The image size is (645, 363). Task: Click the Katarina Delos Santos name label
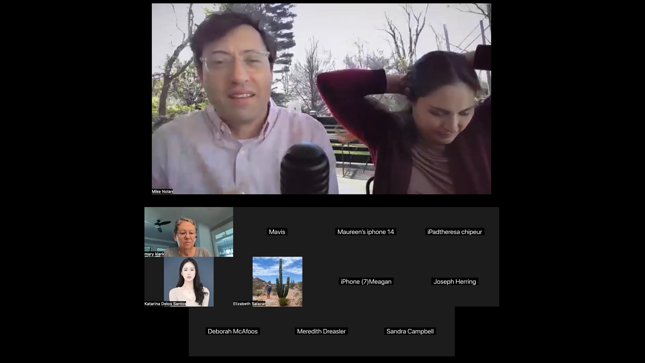pyautogui.click(x=165, y=304)
